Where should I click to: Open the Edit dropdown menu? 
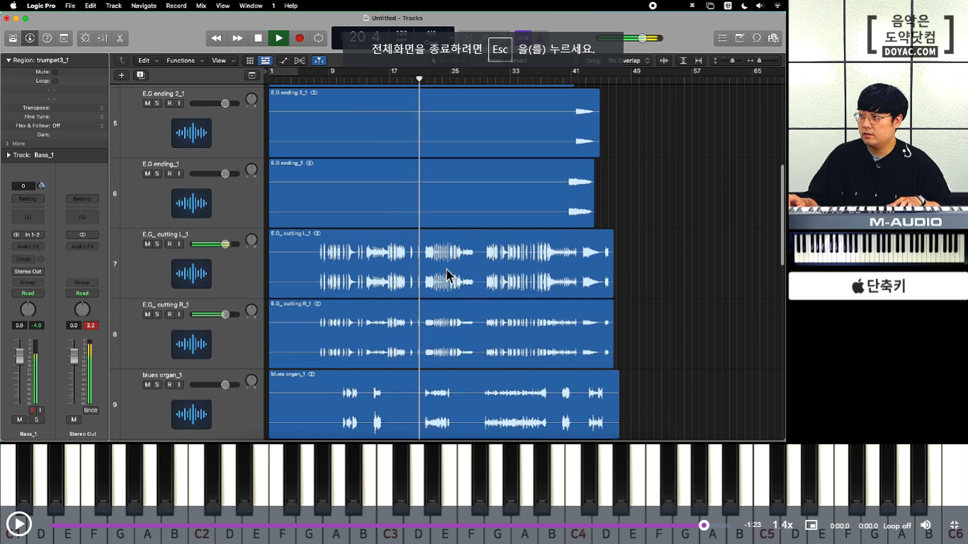click(x=147, y=61)
